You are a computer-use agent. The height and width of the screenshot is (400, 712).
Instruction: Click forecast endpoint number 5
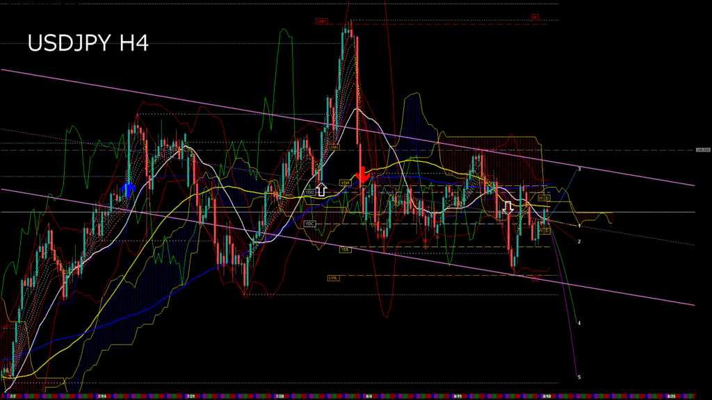[x=579, y=377]
